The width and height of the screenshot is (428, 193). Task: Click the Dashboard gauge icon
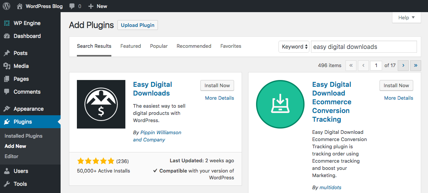[7, 36]
